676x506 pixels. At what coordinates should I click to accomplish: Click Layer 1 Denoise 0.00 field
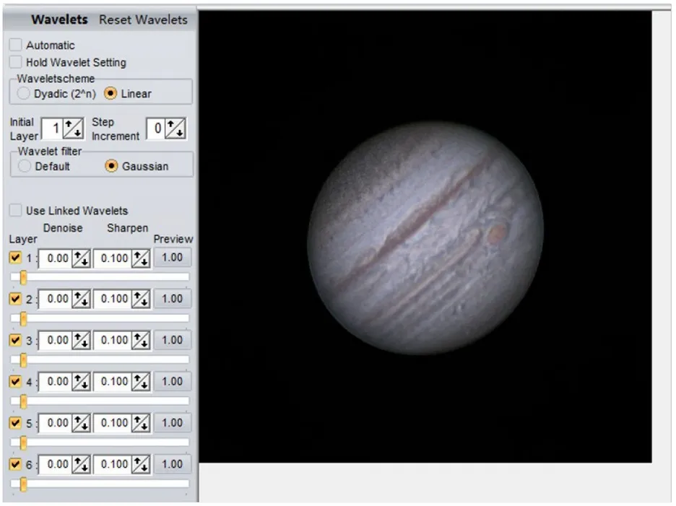(55, 258)
